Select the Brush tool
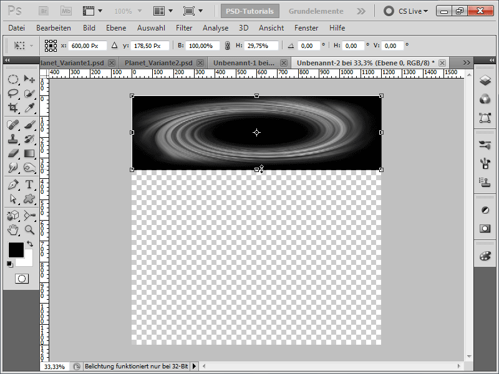Image resolution: width=499 pixels, height=374 pixels. pos(29,125)
